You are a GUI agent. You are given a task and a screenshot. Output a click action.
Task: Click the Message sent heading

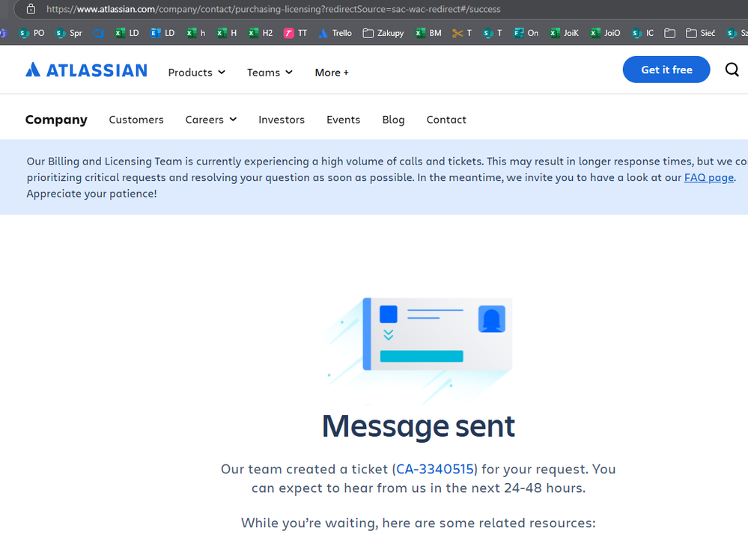(x=419, y=426)
